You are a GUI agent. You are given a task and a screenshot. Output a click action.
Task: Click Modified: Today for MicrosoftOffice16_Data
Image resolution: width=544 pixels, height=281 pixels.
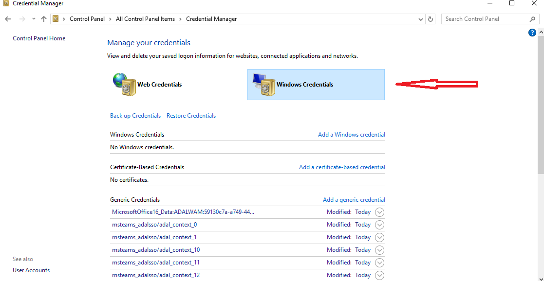349,212
